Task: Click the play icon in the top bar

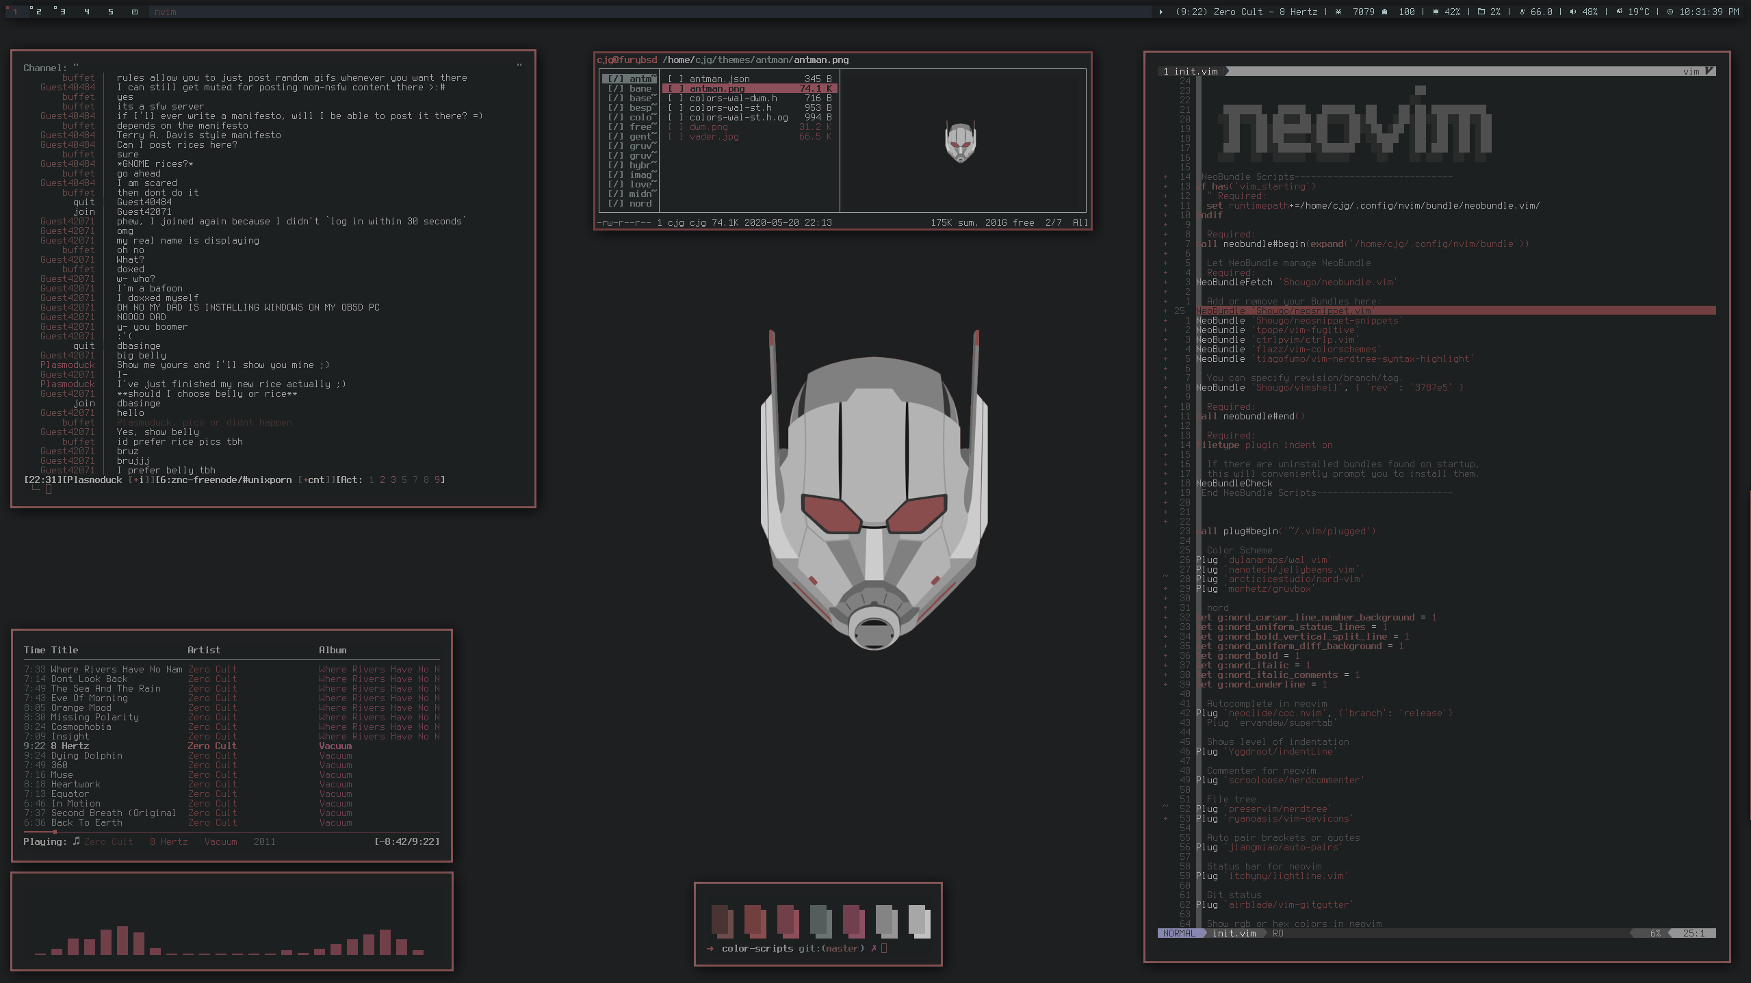Action: click(x=1160, y=12)
